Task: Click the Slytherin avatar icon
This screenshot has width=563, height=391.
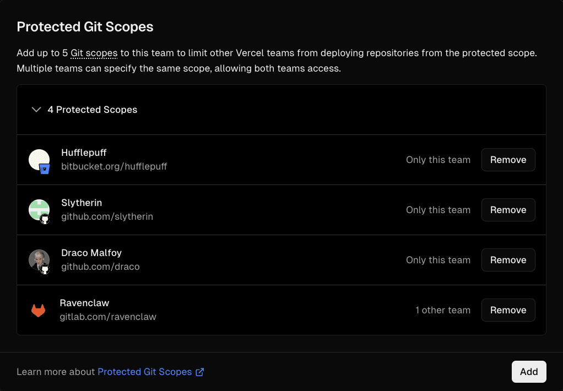Action: pos(38,209)
